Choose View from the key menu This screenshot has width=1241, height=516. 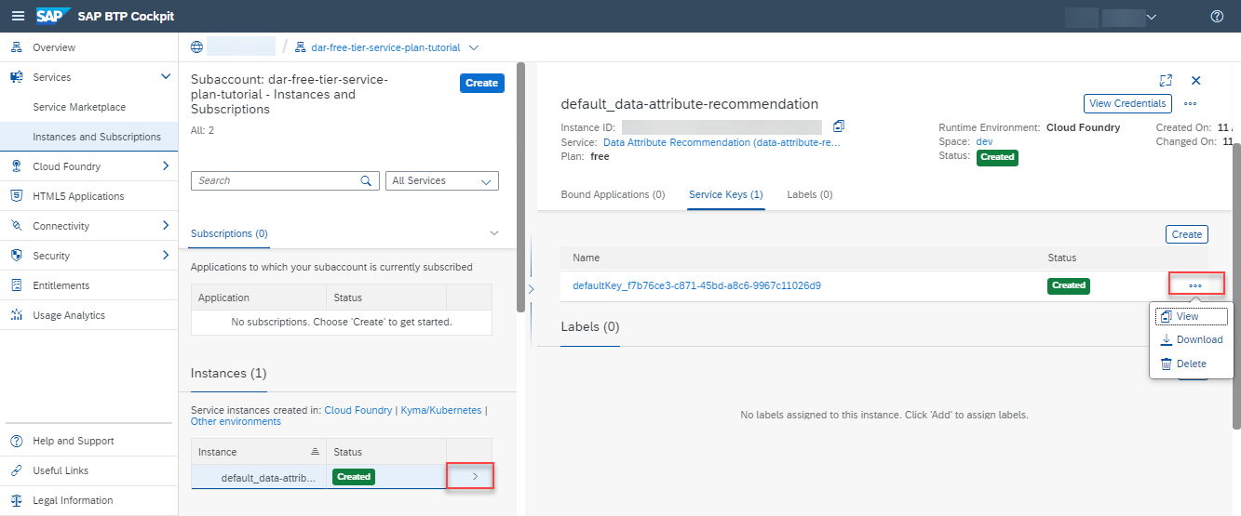pos(1192,316)
